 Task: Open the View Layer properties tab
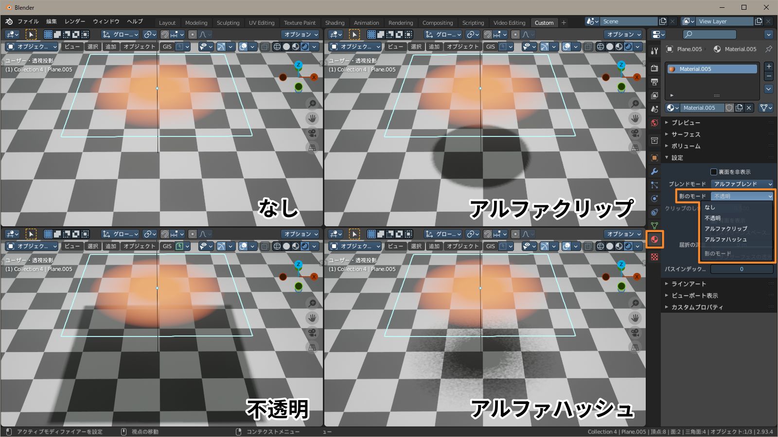tap(654, 95)
